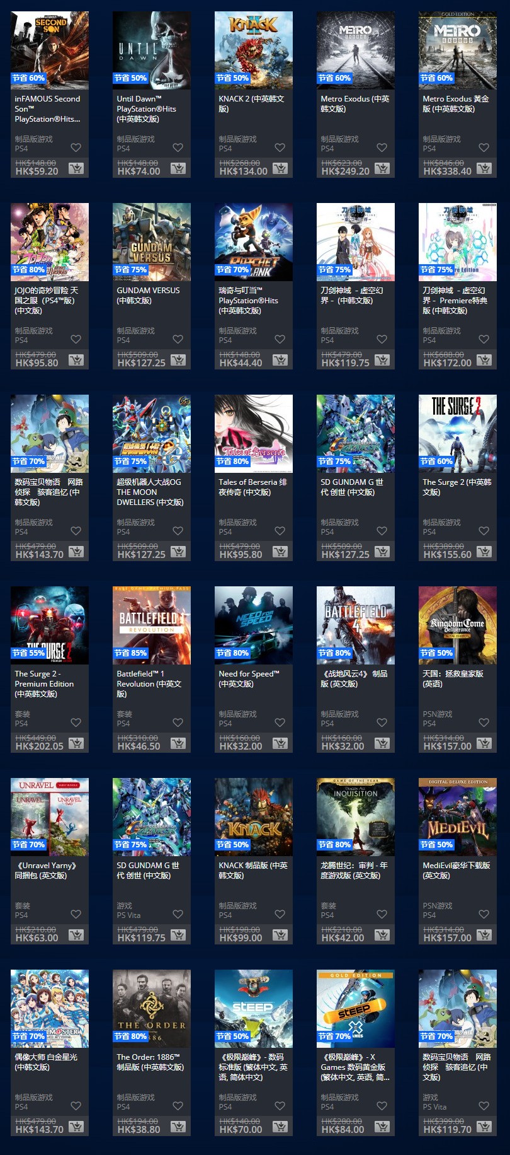Add inFAMOUS Second Son to cart
The width and height of the screenshot is (510, 1155).
[76, 168]
